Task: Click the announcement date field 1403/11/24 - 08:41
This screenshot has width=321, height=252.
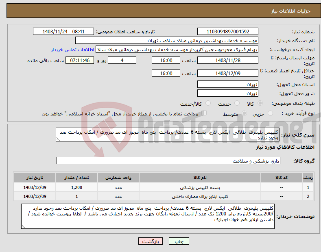Action: tap(63, 32)
